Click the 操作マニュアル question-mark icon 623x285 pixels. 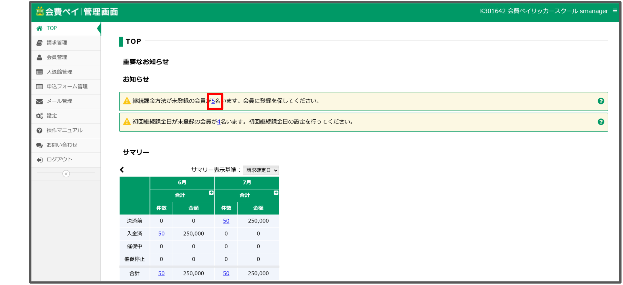(x=39, y=130)
